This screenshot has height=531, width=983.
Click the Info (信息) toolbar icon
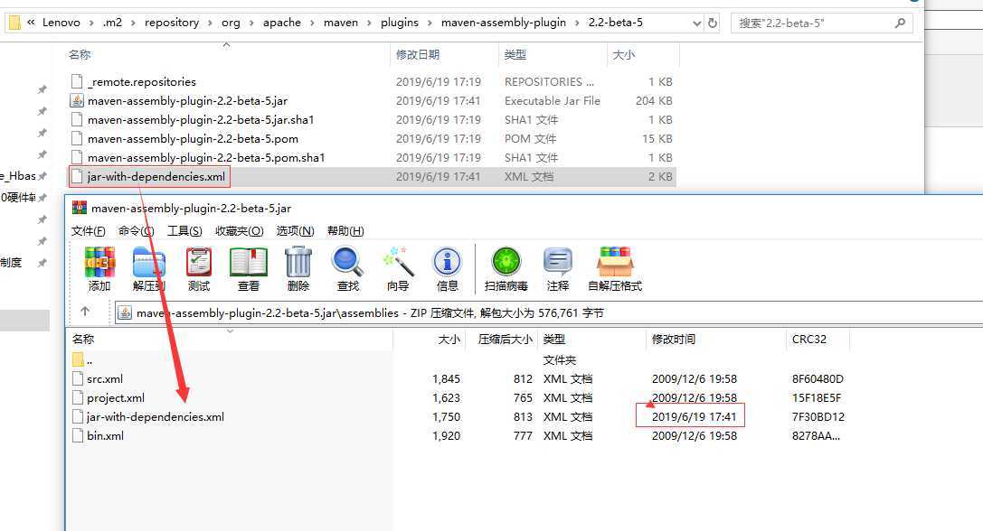[x=447, y=262]
